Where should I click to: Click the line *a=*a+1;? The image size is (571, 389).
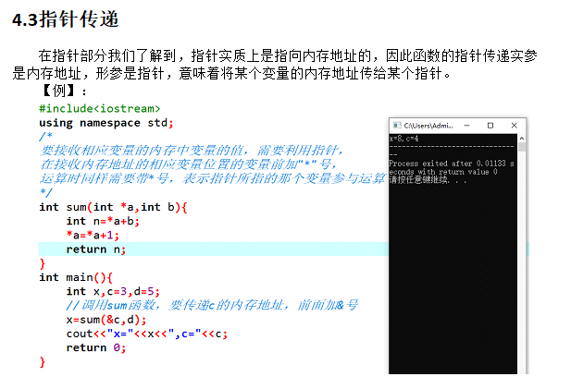93,236
